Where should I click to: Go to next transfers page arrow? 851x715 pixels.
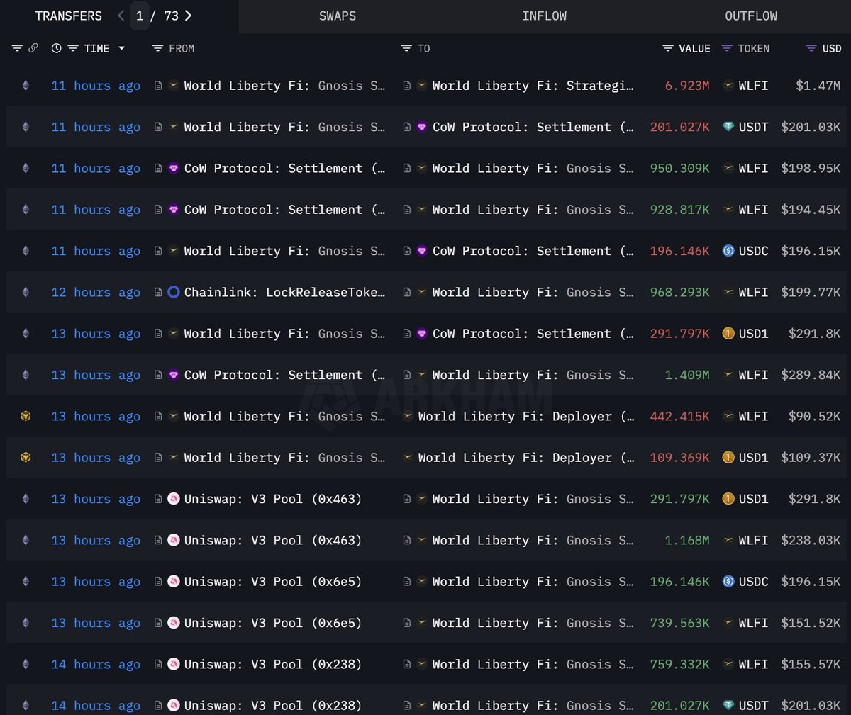(x=188, y=16)
